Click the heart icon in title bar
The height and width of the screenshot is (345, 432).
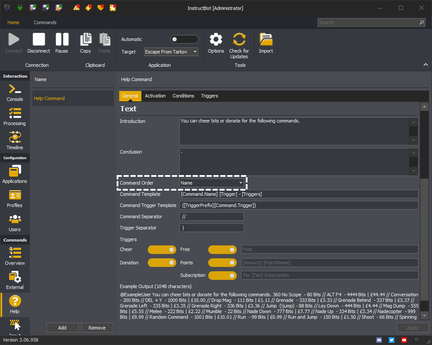point(101,8)
